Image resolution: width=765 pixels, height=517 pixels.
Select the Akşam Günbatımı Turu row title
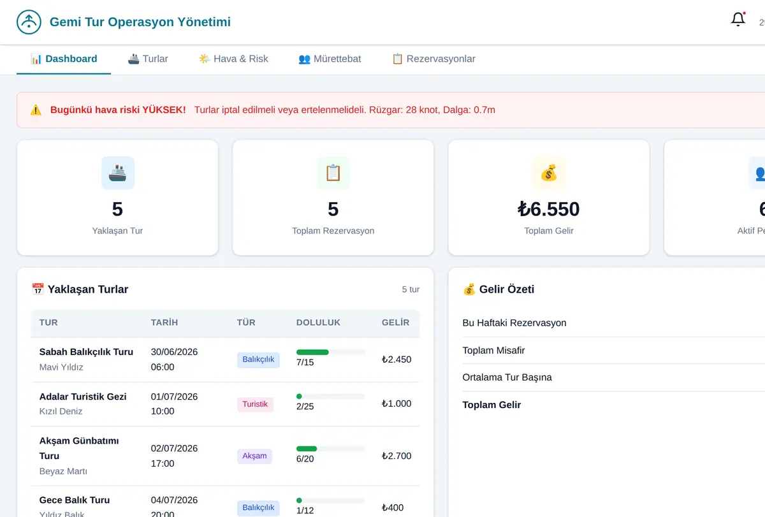click(79, 448)
